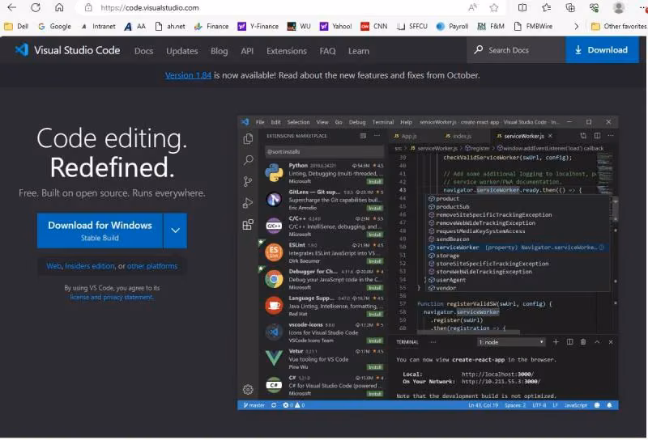Click new terminal plus icon

coord(556,342)
